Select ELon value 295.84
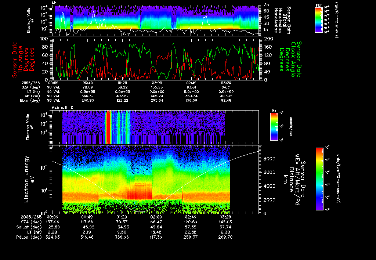This screenshot has height=260, width=376. coord(157,101)
